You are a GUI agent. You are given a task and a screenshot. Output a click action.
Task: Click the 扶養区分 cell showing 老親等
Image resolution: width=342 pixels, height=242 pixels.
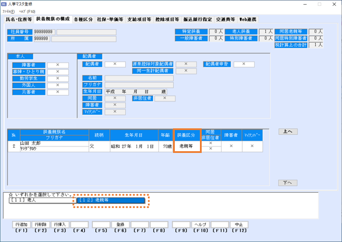click(187, 146)
